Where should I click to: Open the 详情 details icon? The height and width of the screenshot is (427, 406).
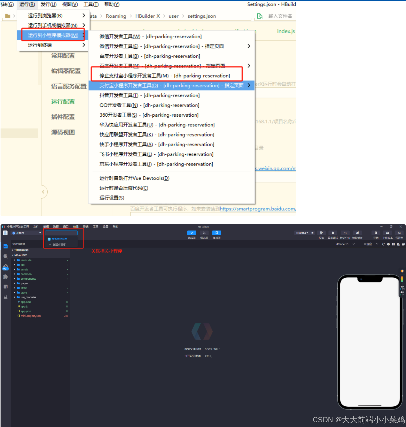point(376,233)
